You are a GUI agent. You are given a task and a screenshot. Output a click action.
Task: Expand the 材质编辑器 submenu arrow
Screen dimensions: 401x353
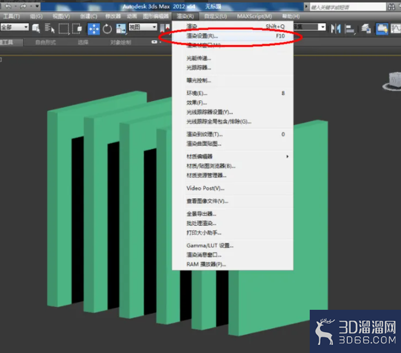(287, 156)
